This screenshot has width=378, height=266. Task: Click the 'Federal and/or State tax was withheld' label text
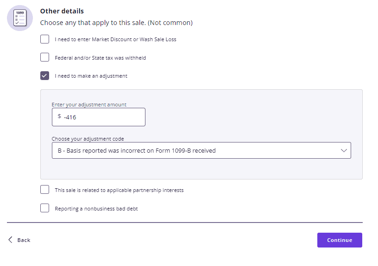100,58
